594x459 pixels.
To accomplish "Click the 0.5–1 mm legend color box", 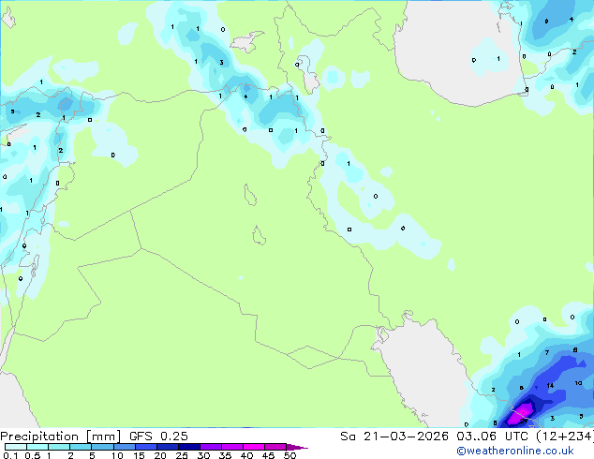I will [37, 447].
